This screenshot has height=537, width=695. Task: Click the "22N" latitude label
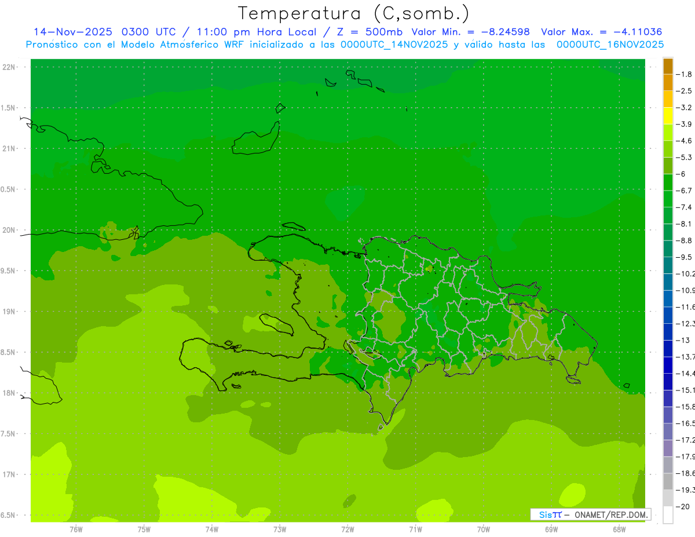9,67
